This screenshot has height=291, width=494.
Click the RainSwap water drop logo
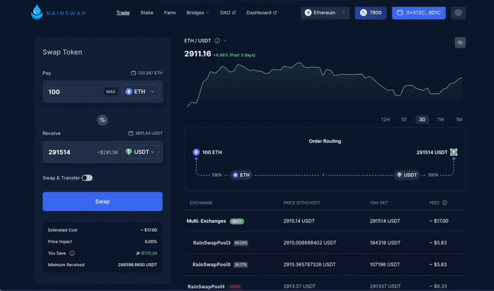point(37,12)
